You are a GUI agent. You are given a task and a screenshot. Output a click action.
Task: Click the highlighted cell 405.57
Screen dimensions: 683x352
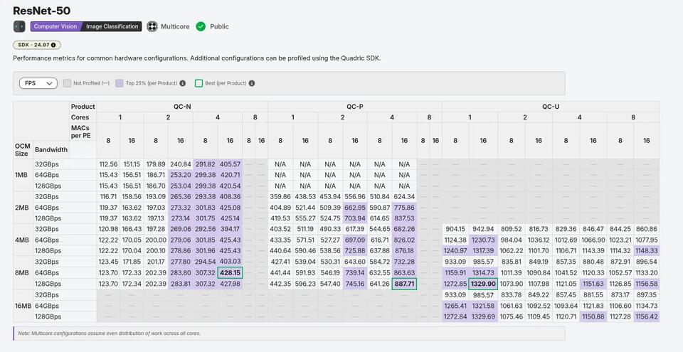pyautogui.click(x=230, y=164)
